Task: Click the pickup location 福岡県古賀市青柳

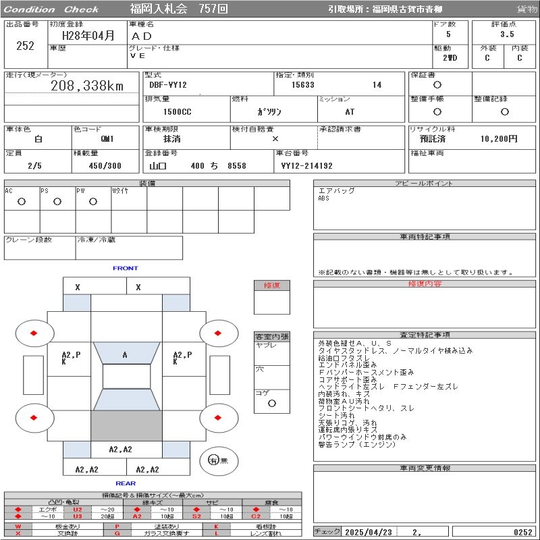Action: 407,9
